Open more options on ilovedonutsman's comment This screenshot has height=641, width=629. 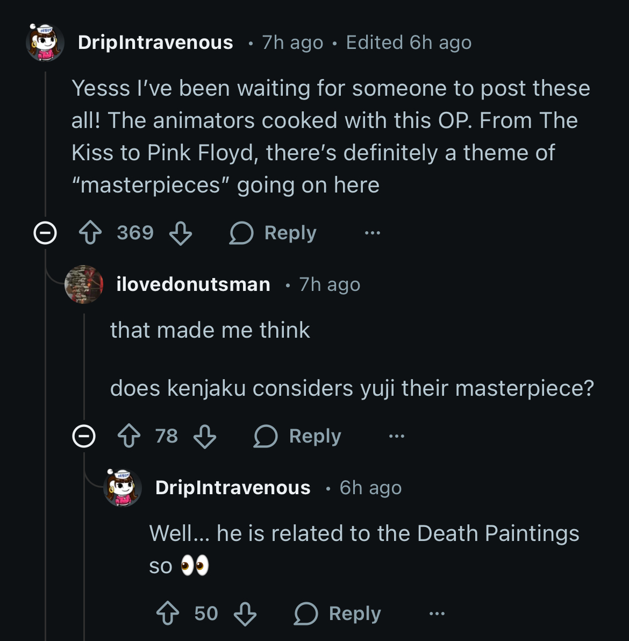(397, 436)
